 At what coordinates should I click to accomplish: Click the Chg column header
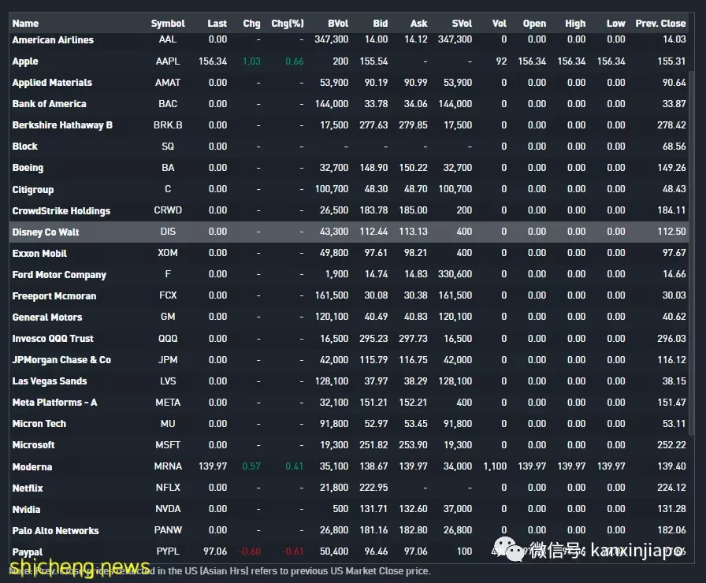[x=251, y=24]
